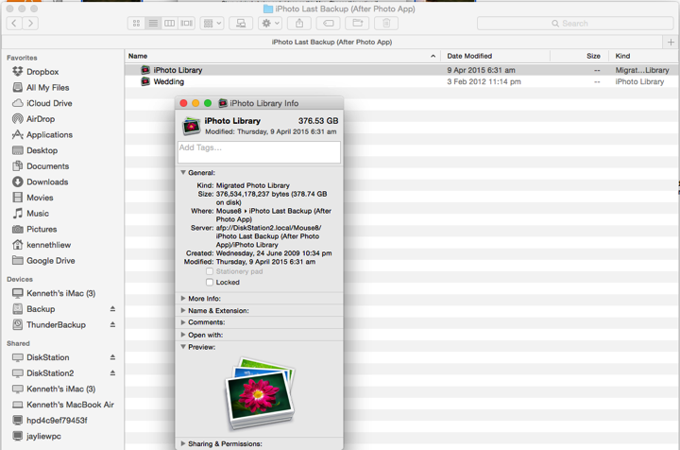680x450 pixels.
Task: Switch to icon view in toolbar
Action: click(x=136, y=24)
